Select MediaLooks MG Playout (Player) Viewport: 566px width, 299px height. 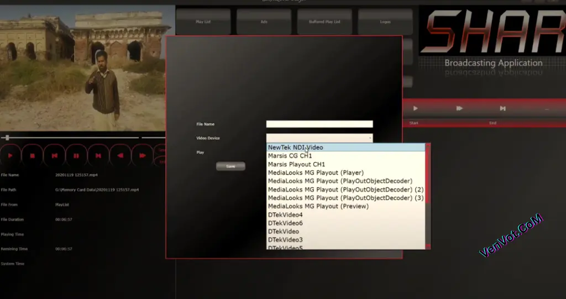[x=346, y=172]
